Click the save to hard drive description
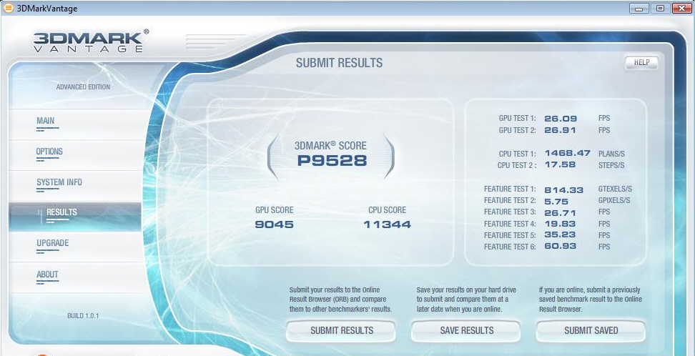This screenshot has width=695, height=356. point(466,300)
